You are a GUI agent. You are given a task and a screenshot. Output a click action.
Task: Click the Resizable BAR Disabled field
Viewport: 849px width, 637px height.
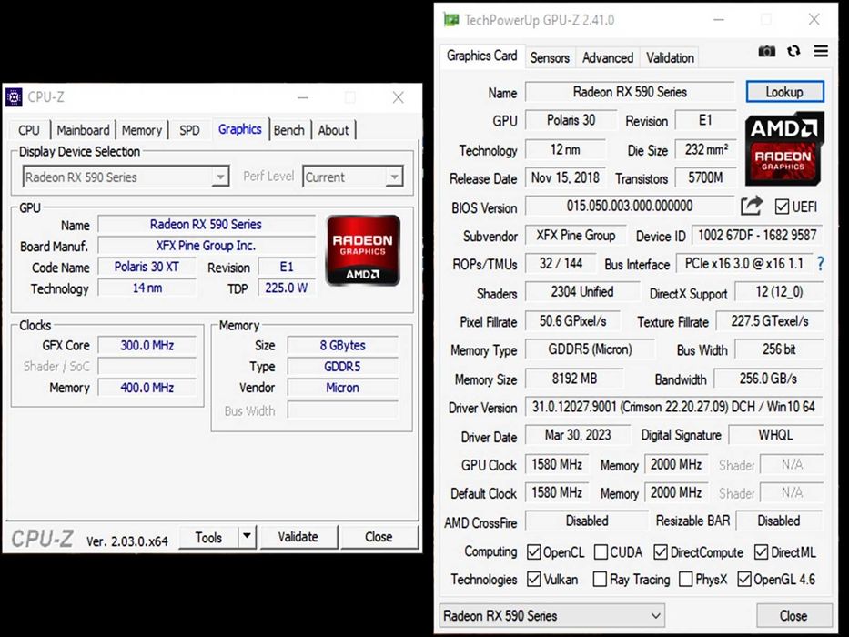779,521
